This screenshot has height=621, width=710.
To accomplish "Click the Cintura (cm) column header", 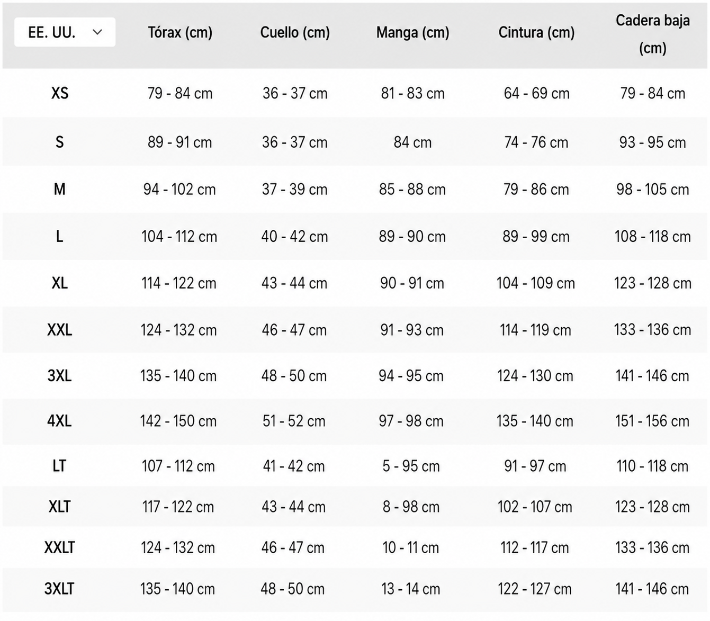I will (x=536, y=33).
